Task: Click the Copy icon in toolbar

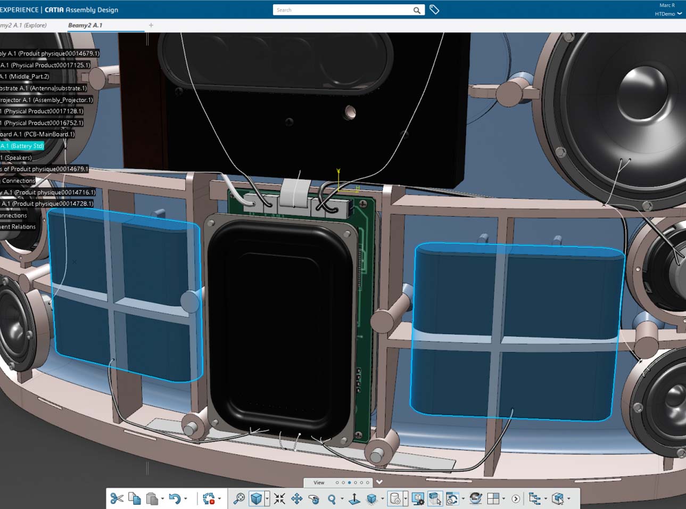Action: pyautogui.click(x=135, y=499)
